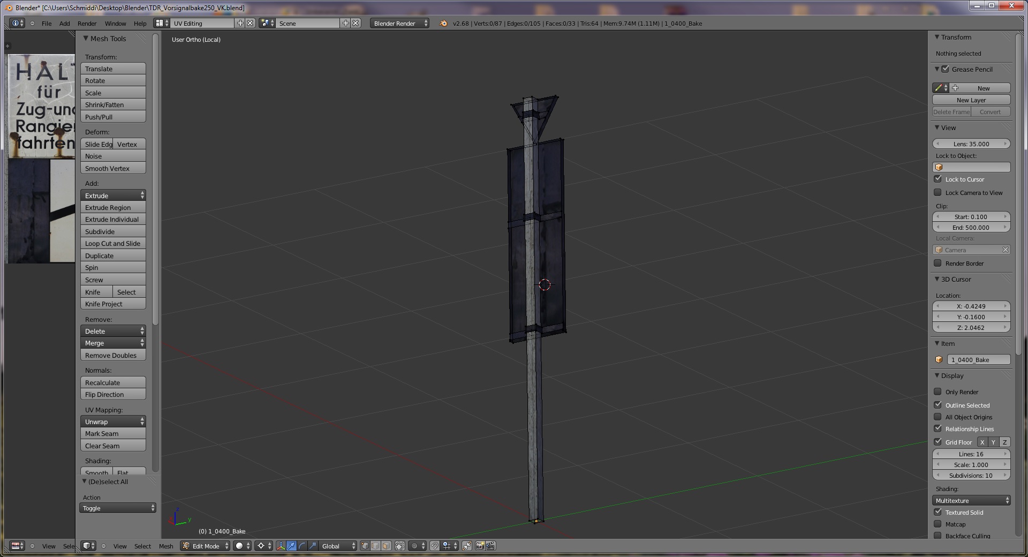Open the Mesh menu in 3D view header
Screen dimensions: 1028x557
click(166, 546)
